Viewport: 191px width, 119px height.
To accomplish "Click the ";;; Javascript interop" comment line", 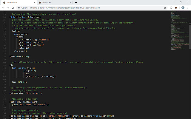I will click(48, 88).
